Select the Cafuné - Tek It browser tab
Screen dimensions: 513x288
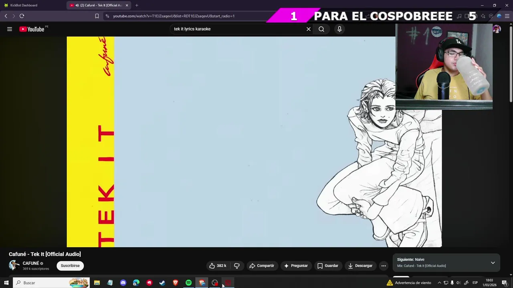[98, 5]
